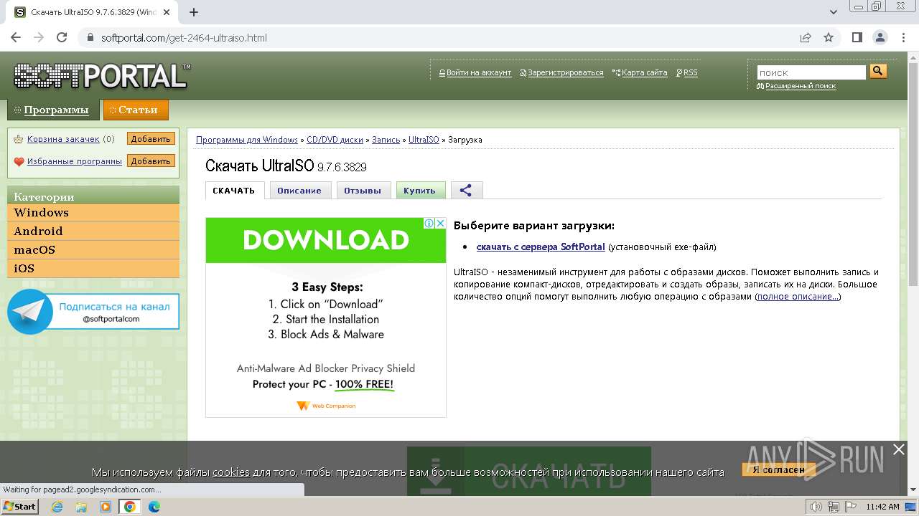Open browser side panel icon

pos(857,37)
